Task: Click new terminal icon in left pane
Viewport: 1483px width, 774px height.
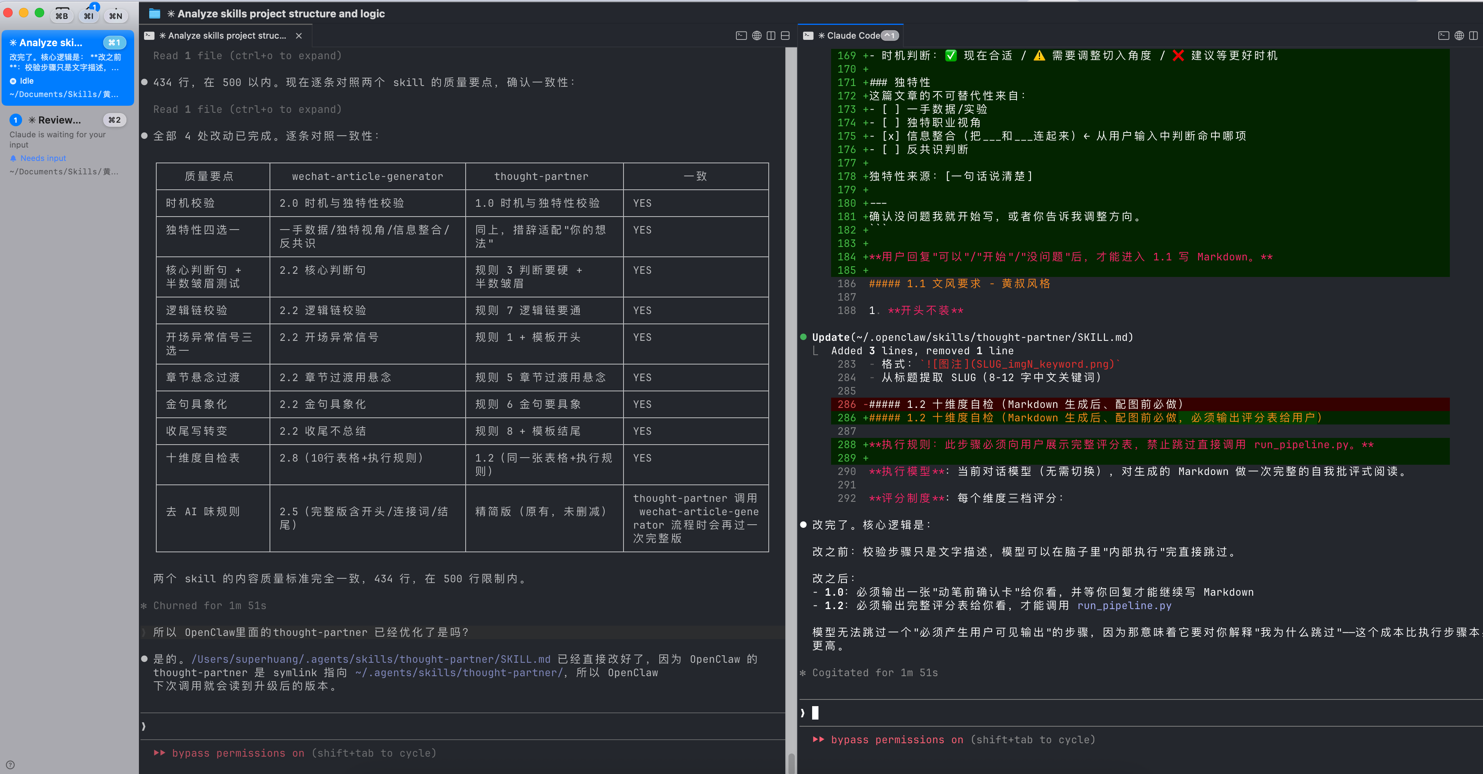Action: click(741, 36)
